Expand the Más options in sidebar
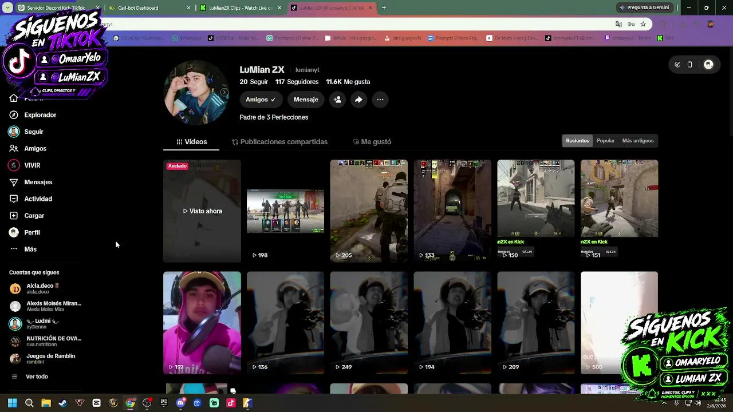 23,249
